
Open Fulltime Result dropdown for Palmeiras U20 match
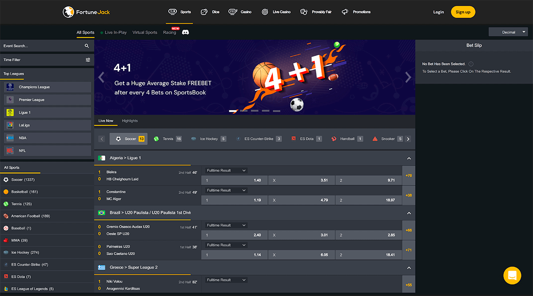click(x=226, y=245)
